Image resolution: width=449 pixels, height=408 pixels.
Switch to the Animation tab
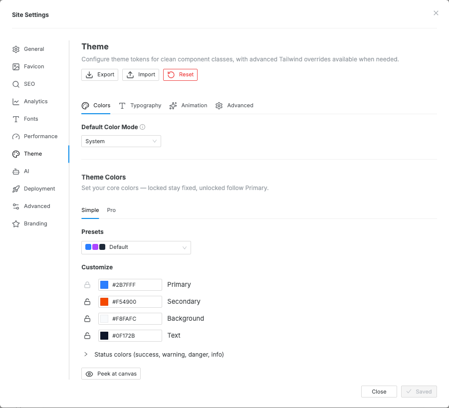point(189,106)
